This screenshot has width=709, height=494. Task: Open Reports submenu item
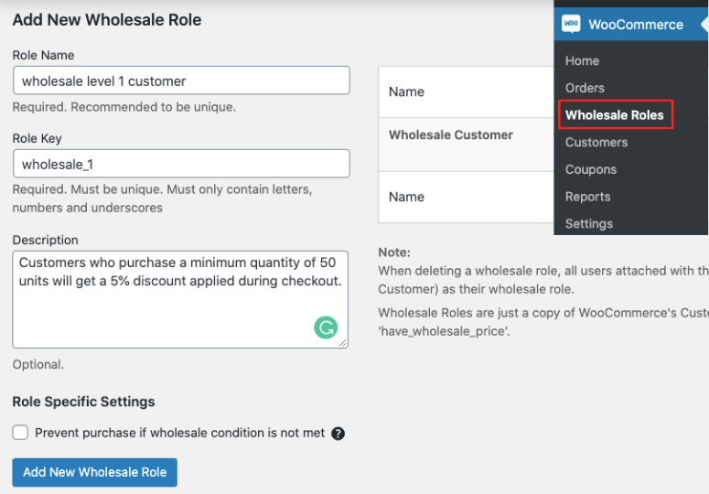click(x=588, y=197)
